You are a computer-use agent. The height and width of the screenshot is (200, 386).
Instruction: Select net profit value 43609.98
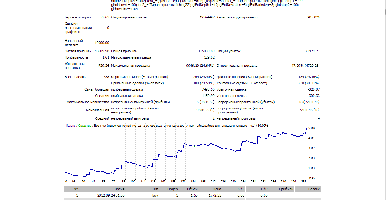[102, 51]
